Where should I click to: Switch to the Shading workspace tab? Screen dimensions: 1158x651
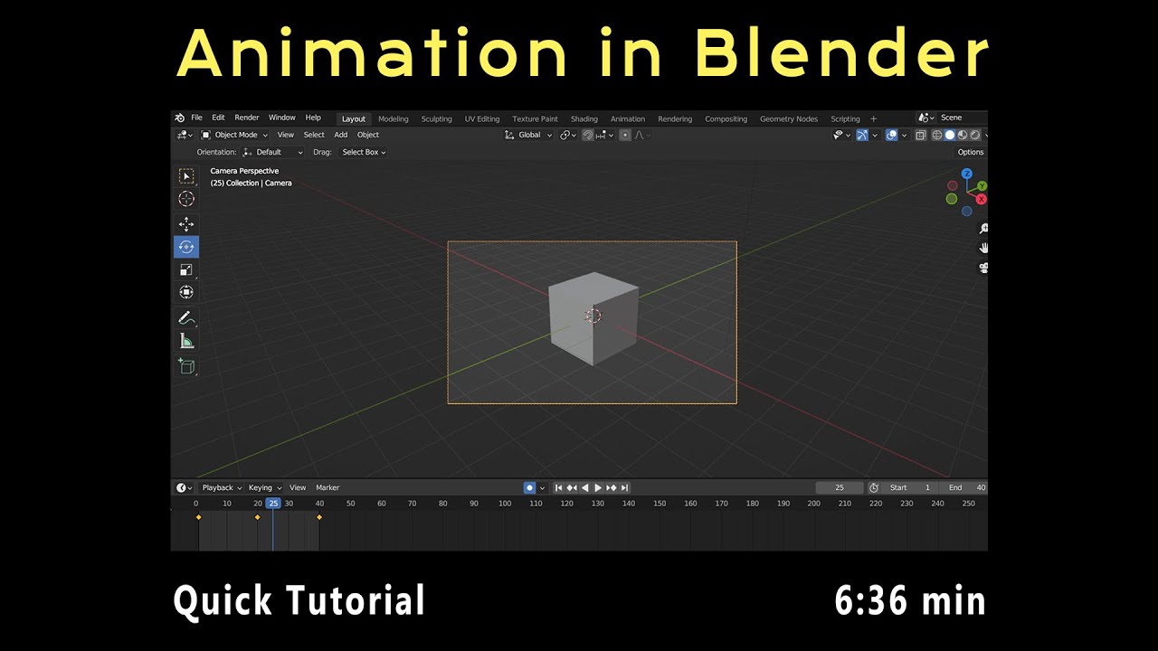(x=584, y=119)
